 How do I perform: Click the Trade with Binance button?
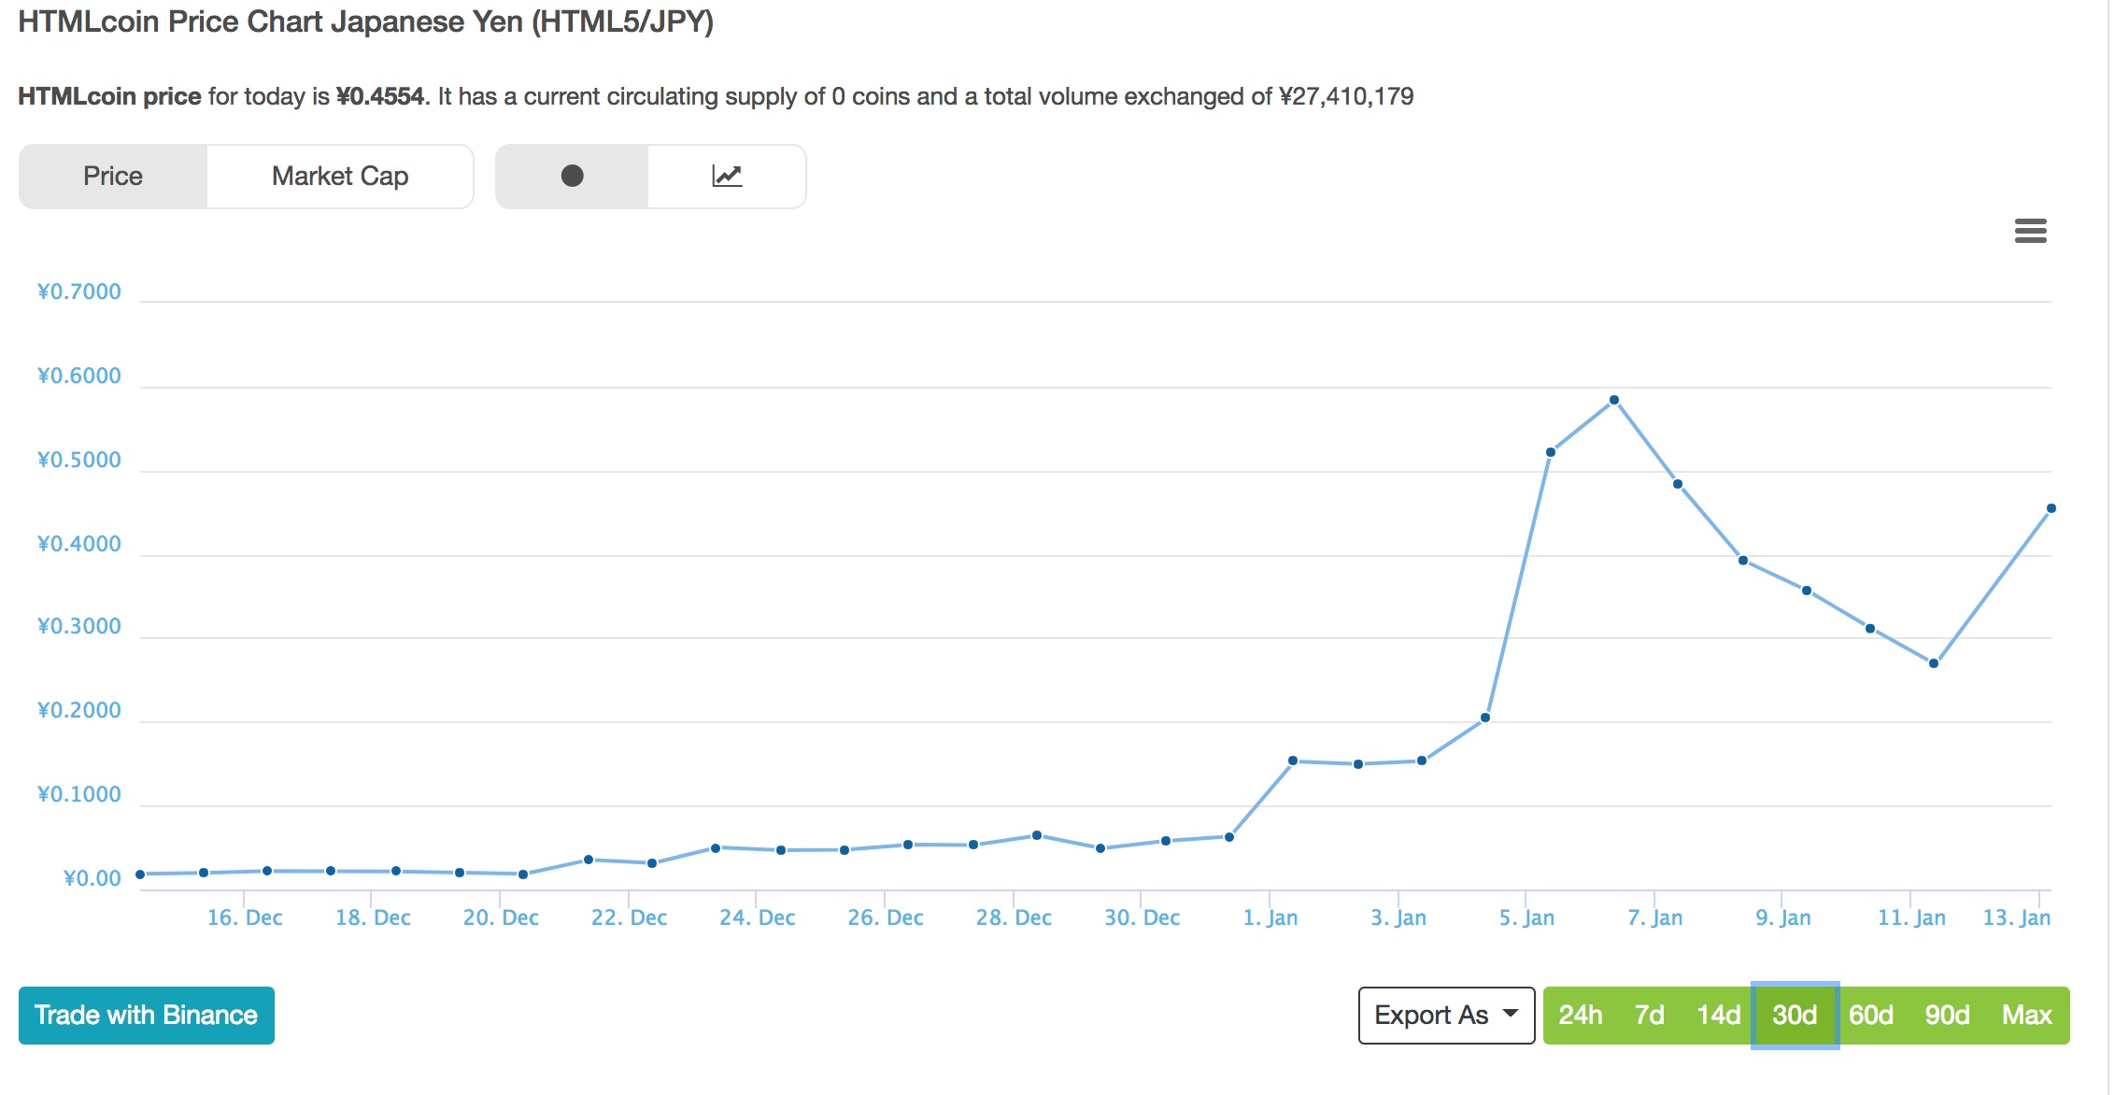click(147, 1015)
